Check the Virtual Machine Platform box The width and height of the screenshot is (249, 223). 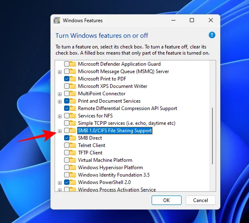67,160
